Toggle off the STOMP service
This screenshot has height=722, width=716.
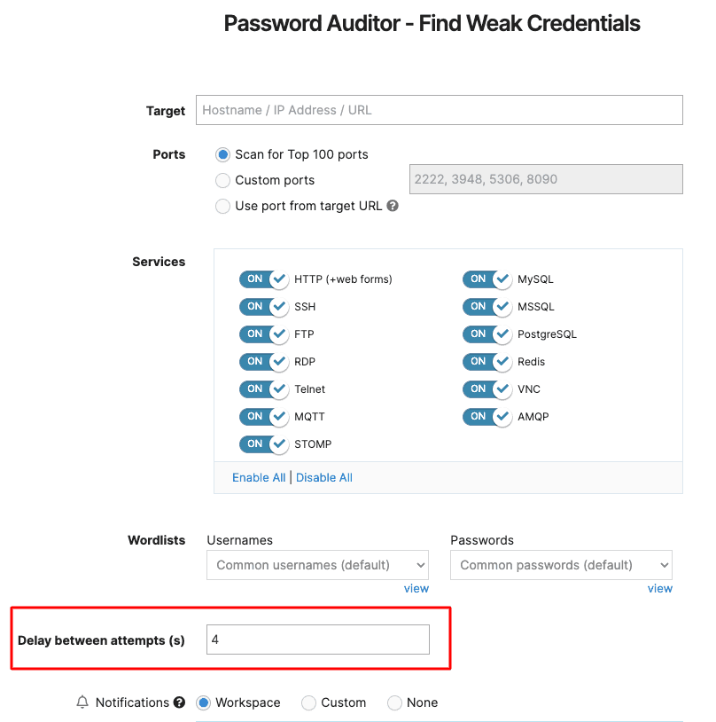click(263, 443)
